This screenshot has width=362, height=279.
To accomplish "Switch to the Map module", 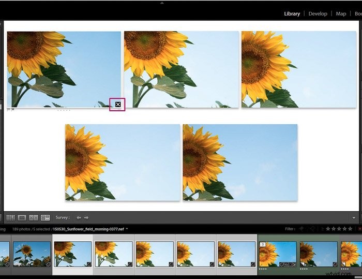I will coord(341,13).
